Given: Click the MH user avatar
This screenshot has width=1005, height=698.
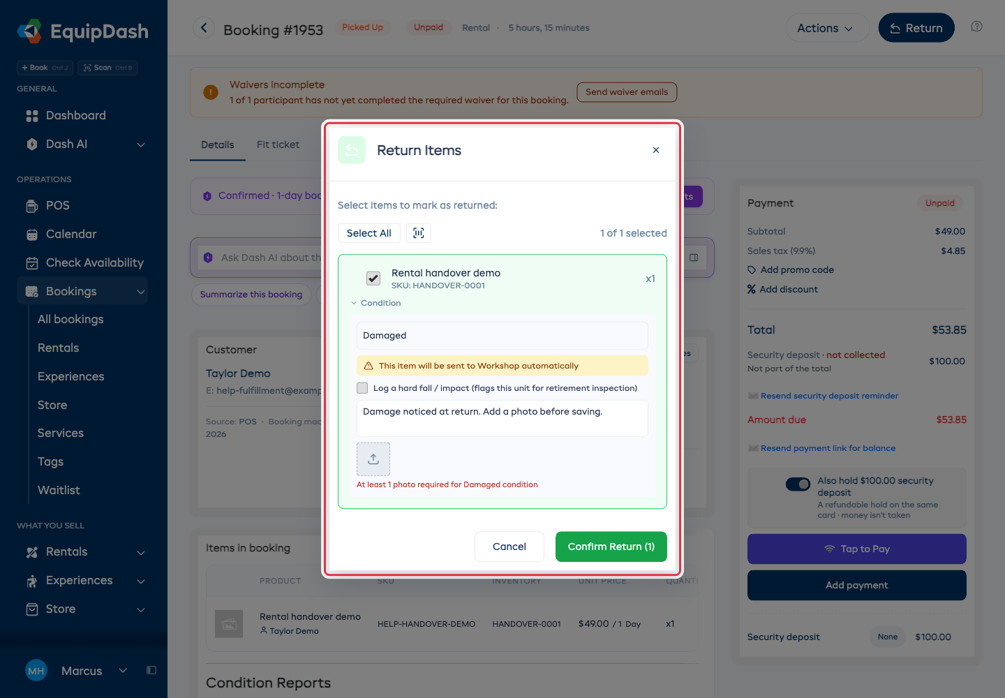Looking at the screenshot, I should click(x=36, y=671).
